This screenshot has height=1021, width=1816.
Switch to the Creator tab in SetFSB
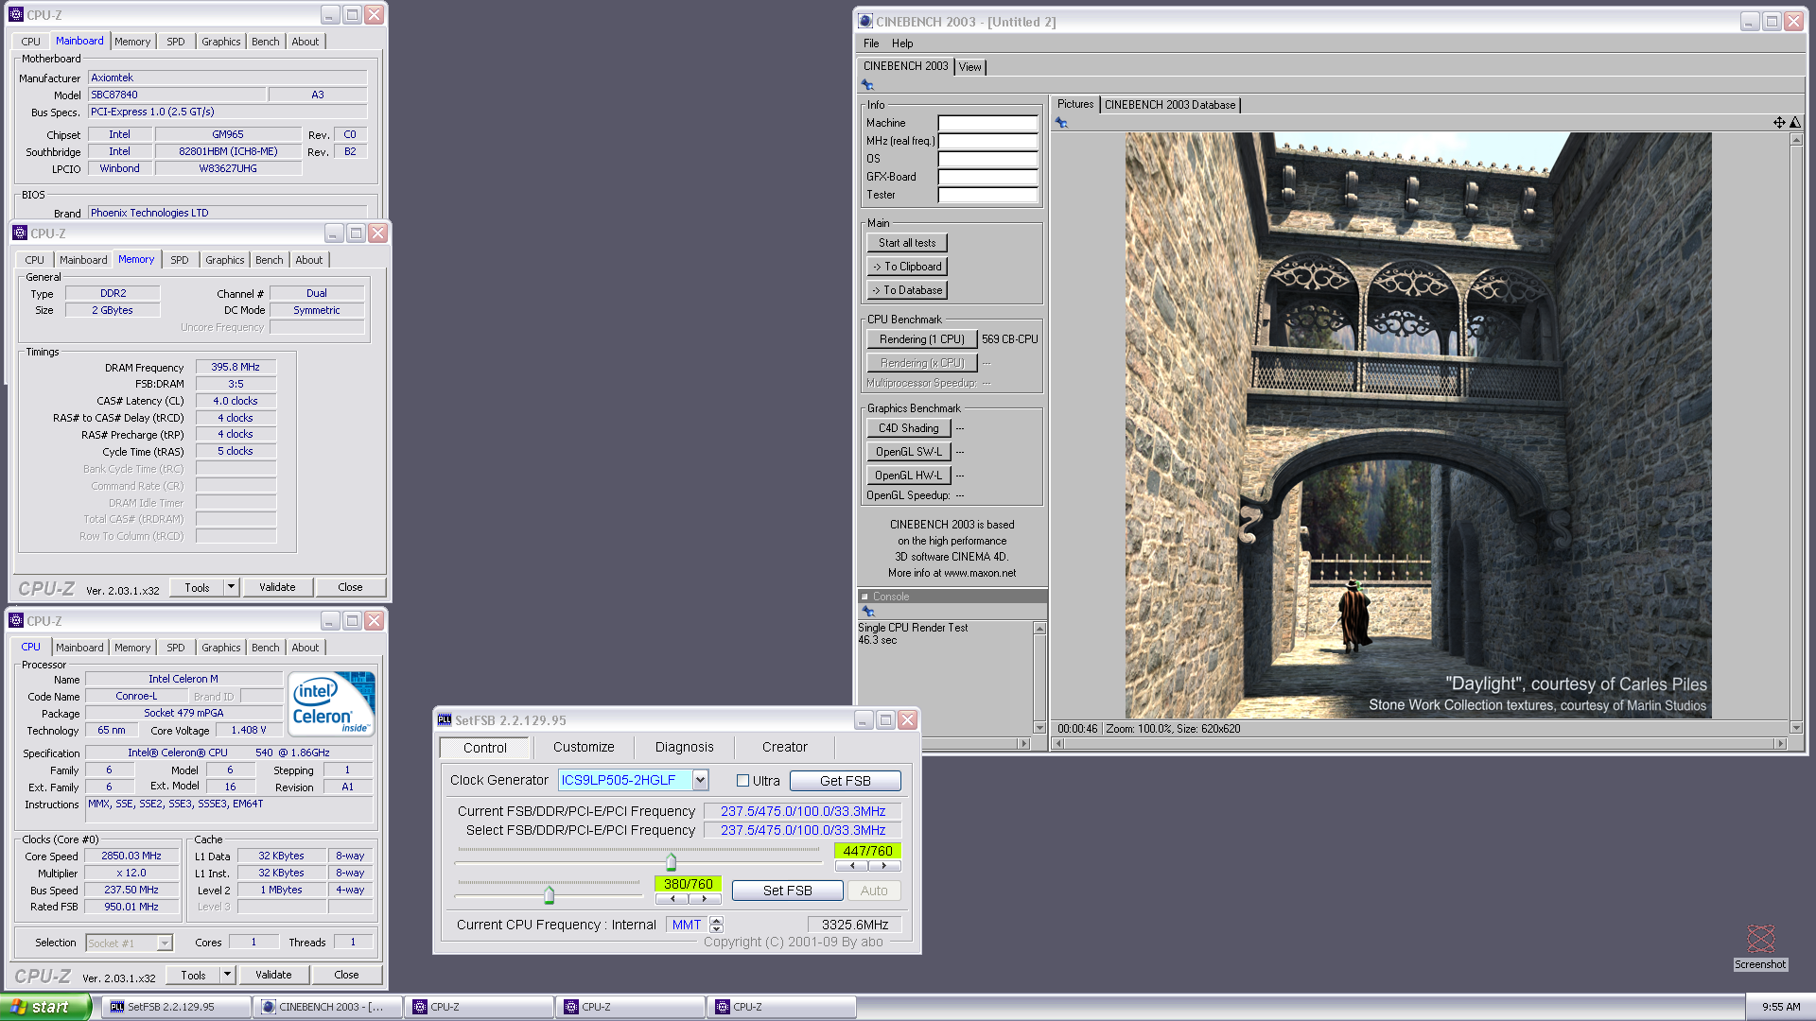pyautogui.click(x=785, y=747)
